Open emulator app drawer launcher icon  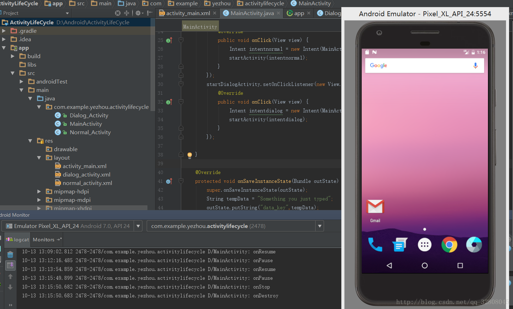coord(425,245)
